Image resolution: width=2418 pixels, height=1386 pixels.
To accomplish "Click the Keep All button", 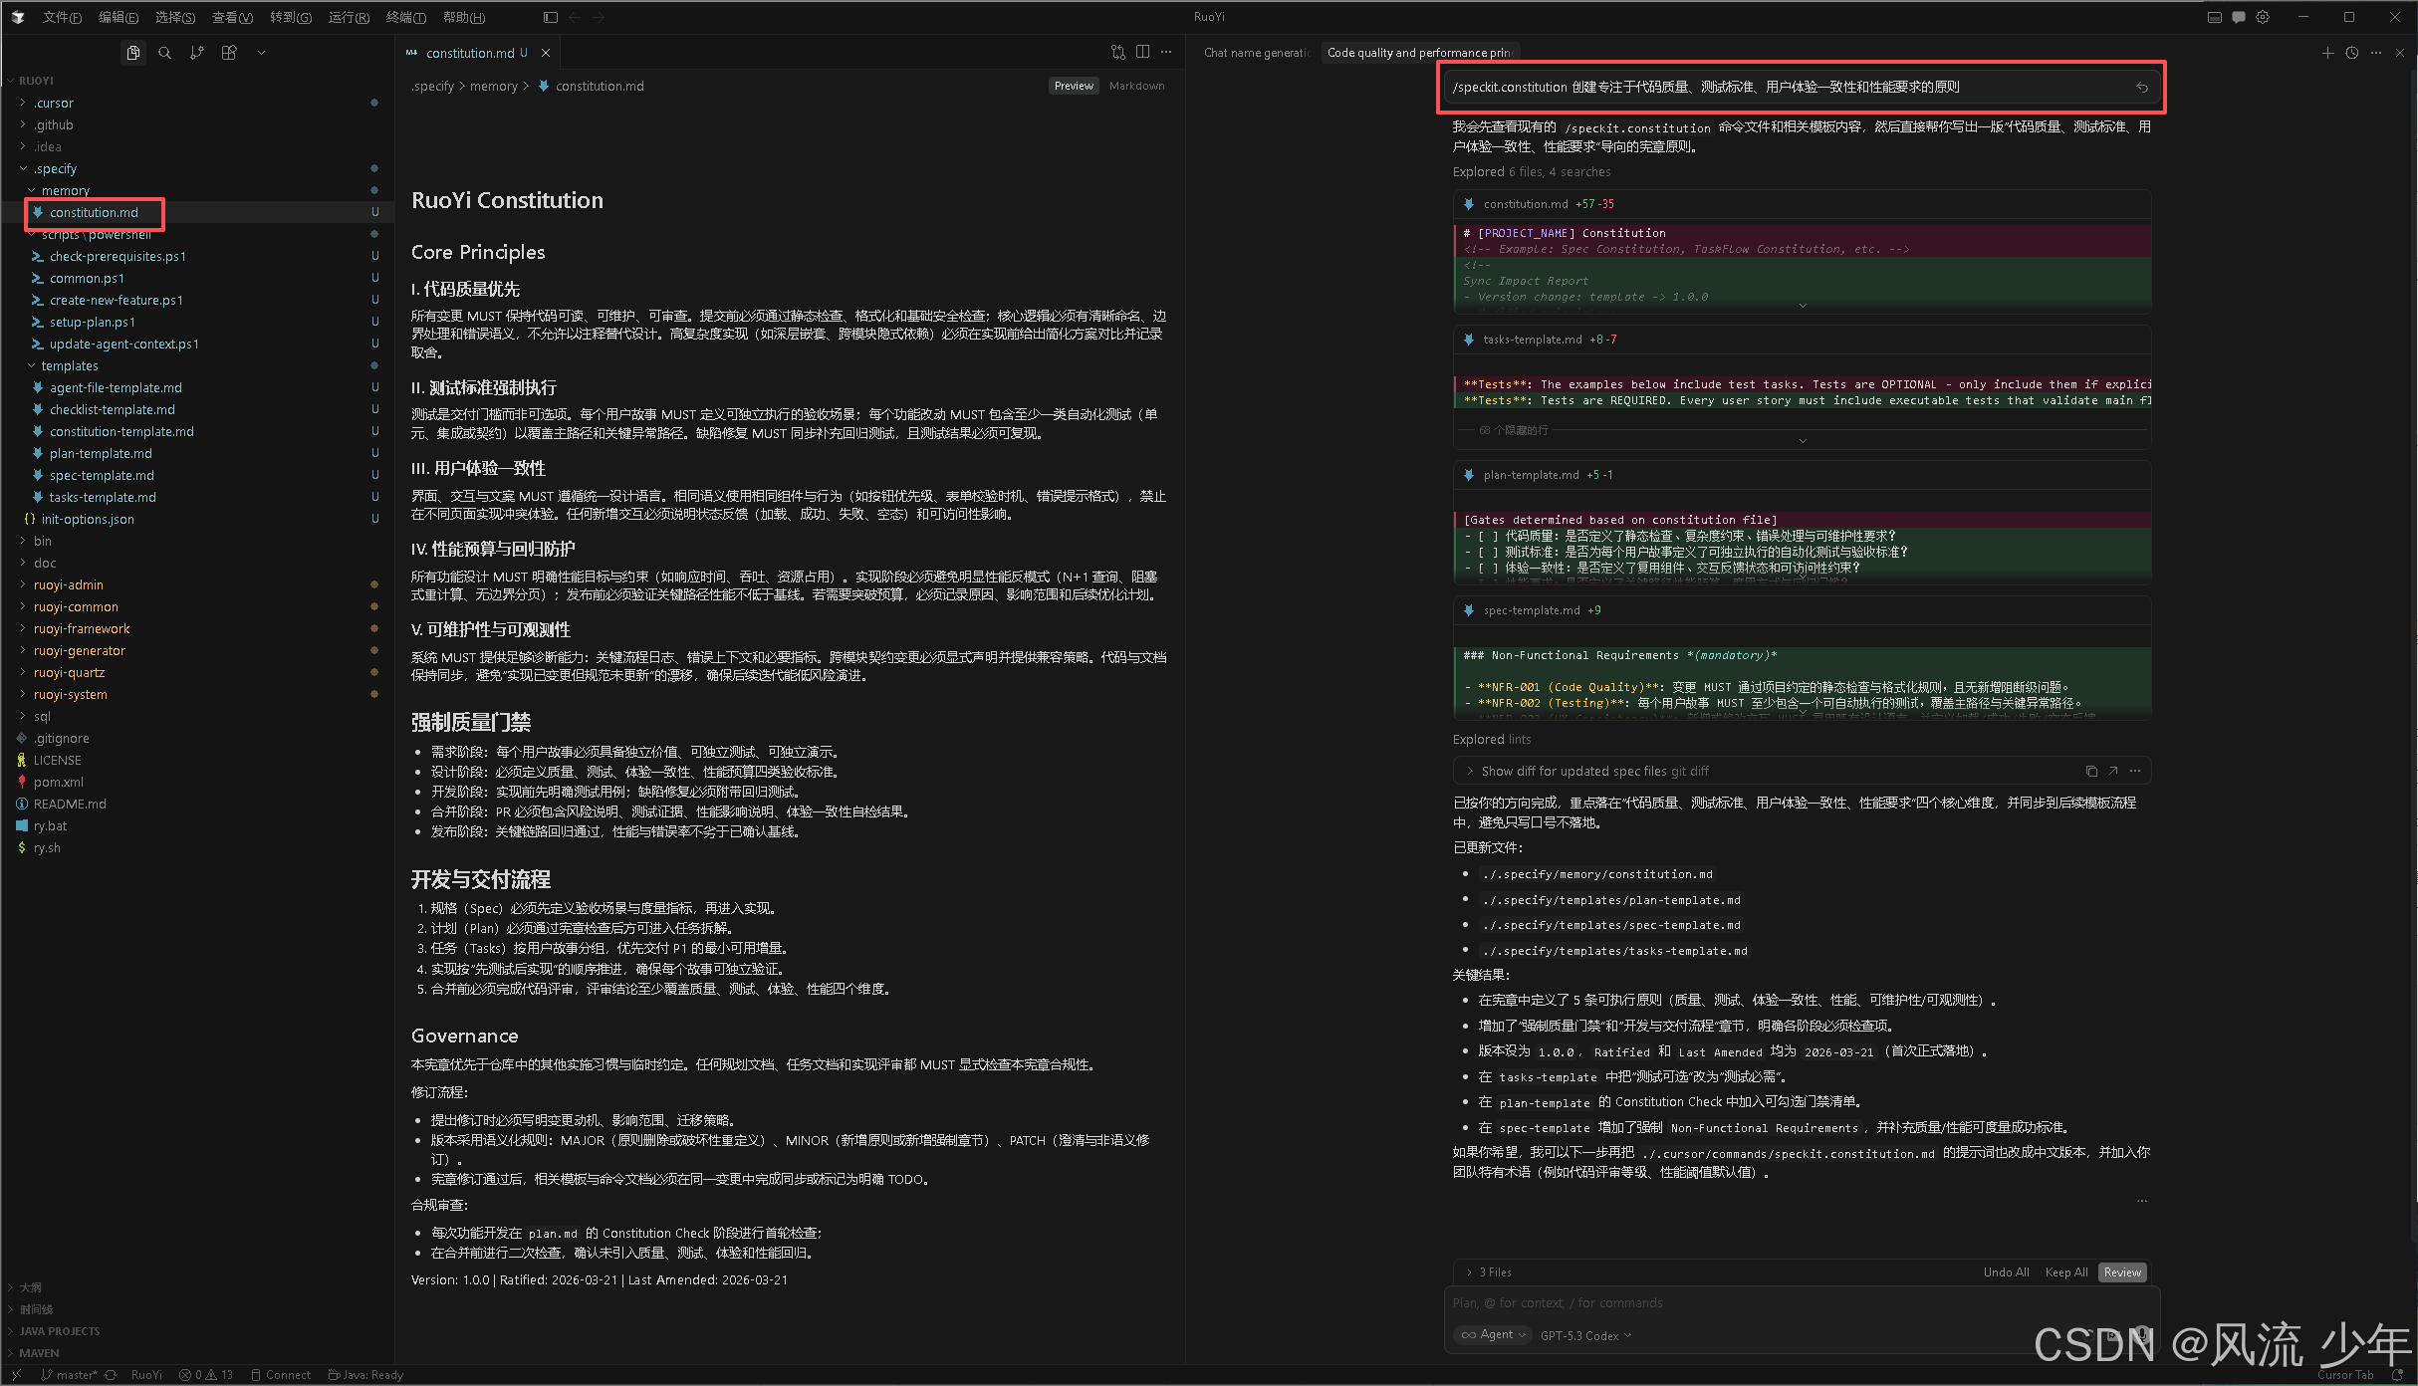I will click(x=2065, y=1271).
